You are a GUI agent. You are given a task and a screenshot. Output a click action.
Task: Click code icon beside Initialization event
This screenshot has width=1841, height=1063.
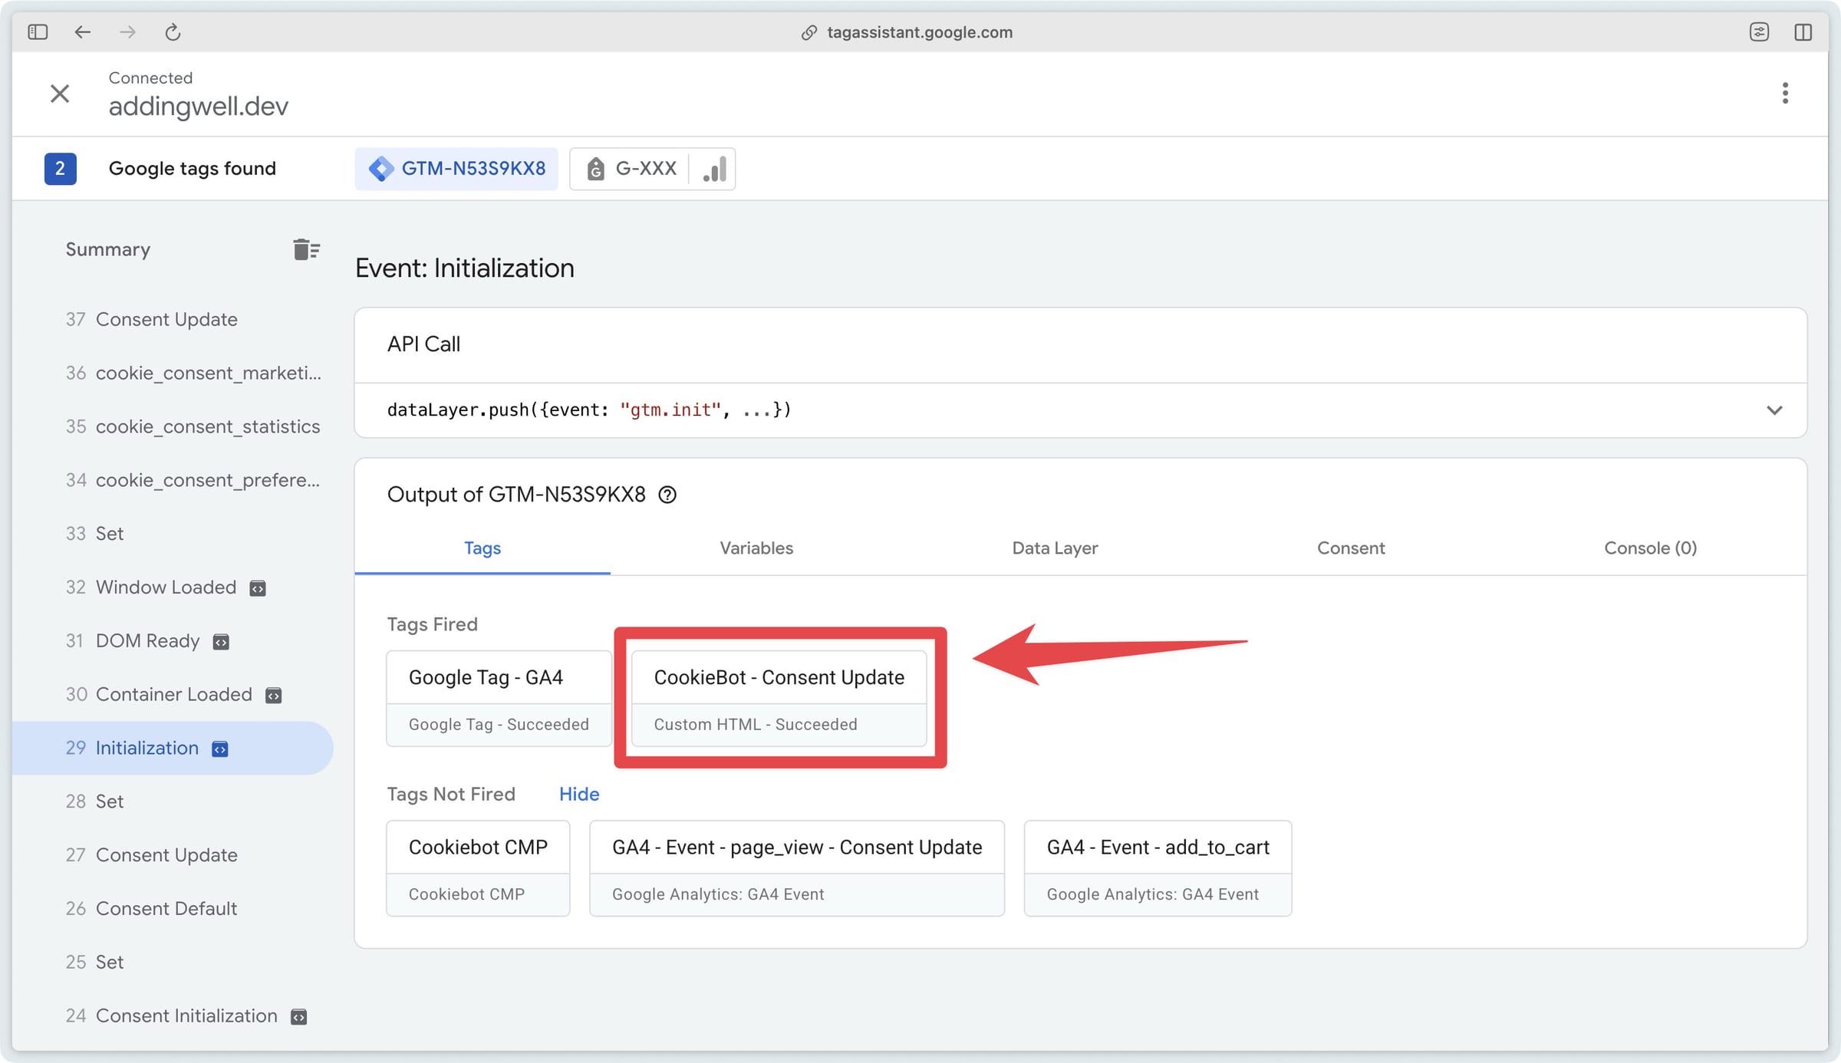pos(220,749)
